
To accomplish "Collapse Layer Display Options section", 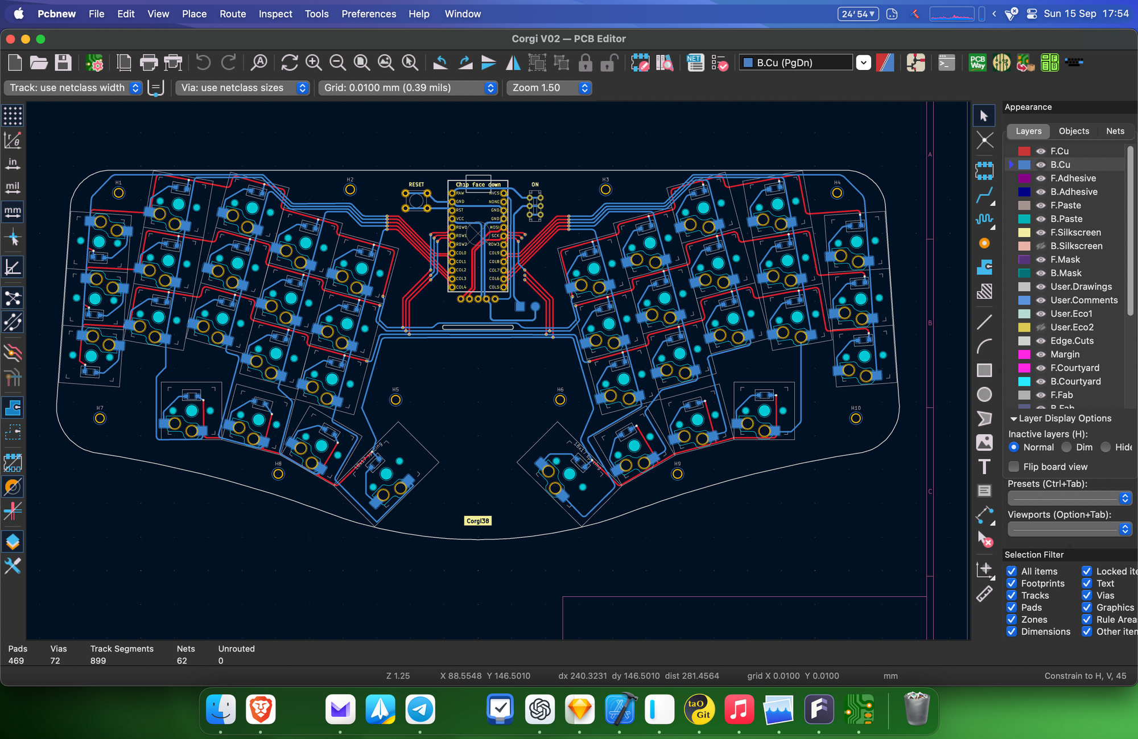I will coord(1013,418).
